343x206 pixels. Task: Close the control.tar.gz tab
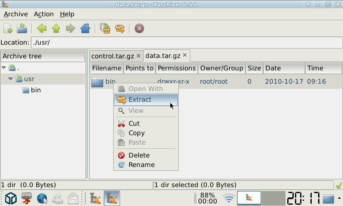[x=138, y=56]
